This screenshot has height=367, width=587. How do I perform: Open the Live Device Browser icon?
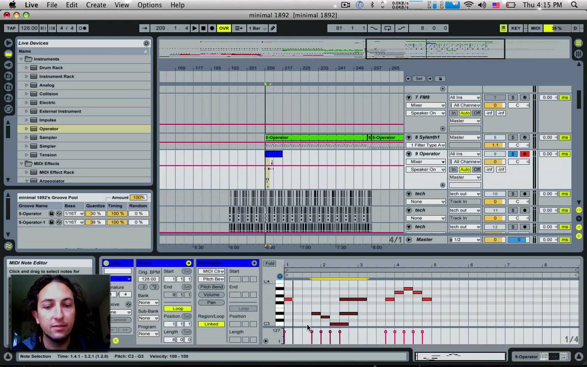point(8,54)
